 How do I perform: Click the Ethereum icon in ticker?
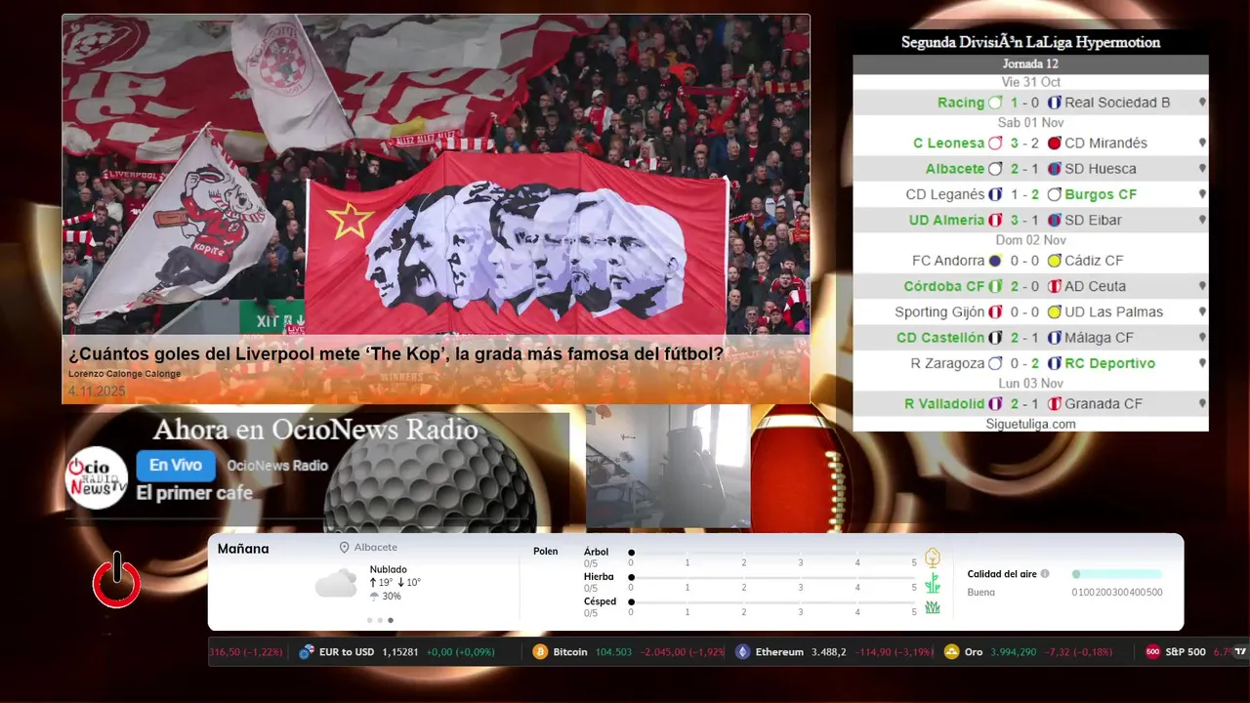point(742,652)
